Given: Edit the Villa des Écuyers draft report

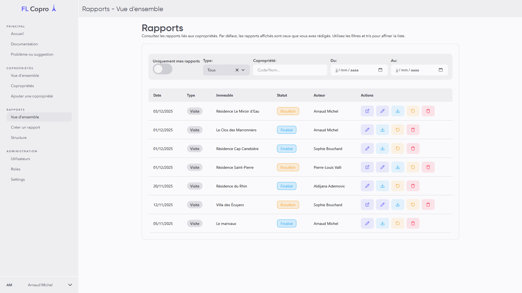Looking at the screenshot, I should 382,205.
